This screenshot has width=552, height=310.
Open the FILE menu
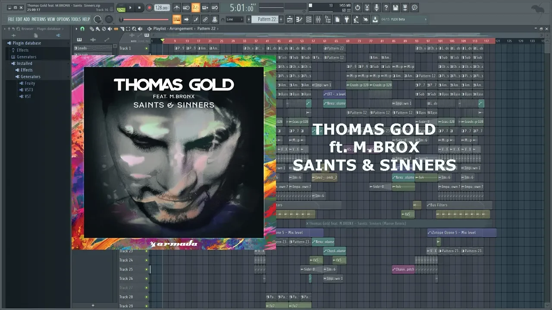11,19
